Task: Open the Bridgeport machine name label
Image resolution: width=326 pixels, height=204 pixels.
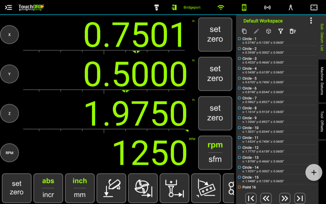Action: tap(192, 7)
